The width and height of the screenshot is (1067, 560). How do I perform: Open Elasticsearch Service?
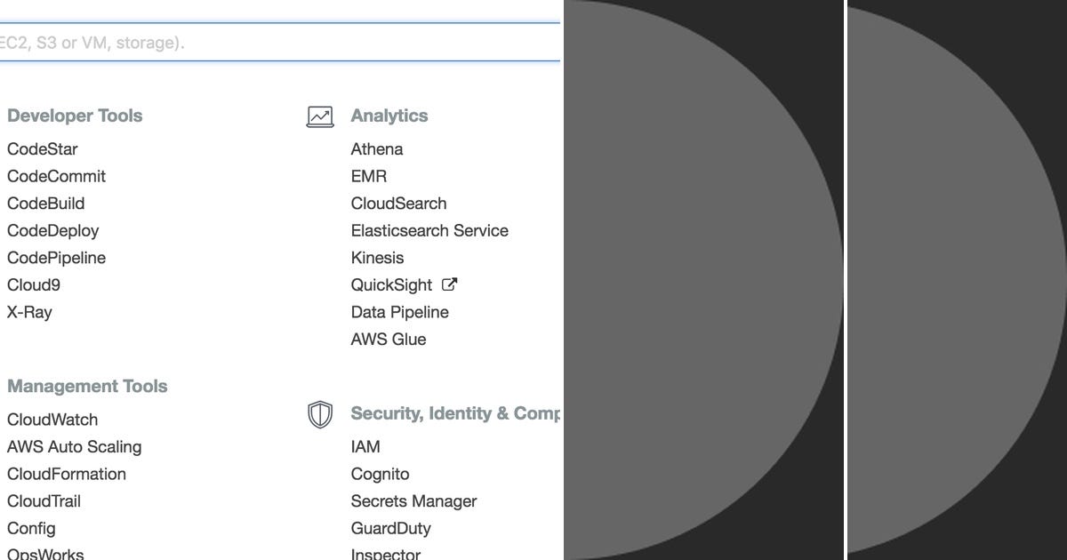coord(429,230)
